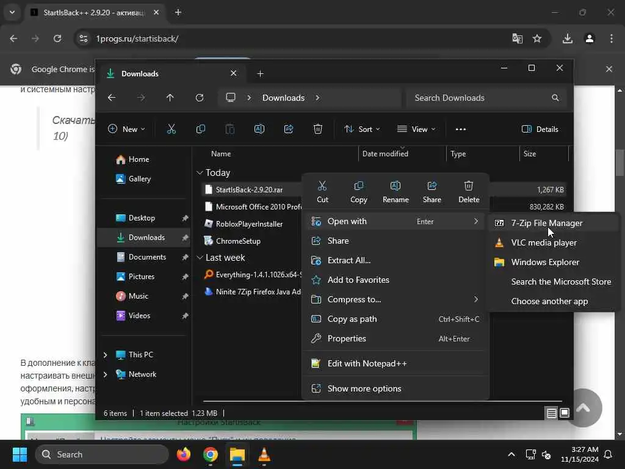Expand the Open with submenu arrow
The width and height of the screenshot is (625, 469).
pos(476,221)
